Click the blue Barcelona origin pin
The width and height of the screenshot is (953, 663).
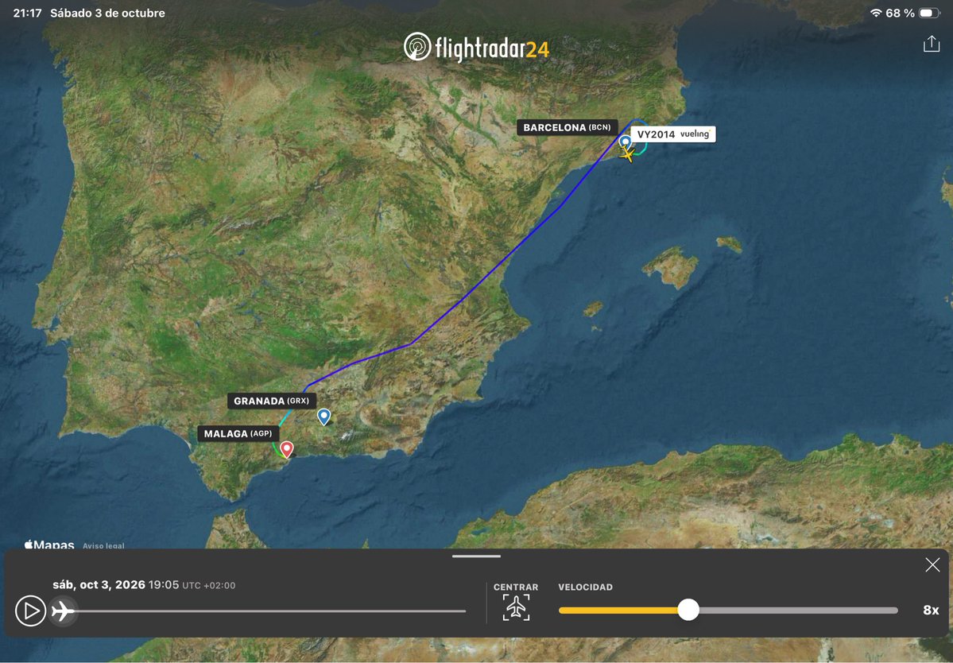[626, 142]
